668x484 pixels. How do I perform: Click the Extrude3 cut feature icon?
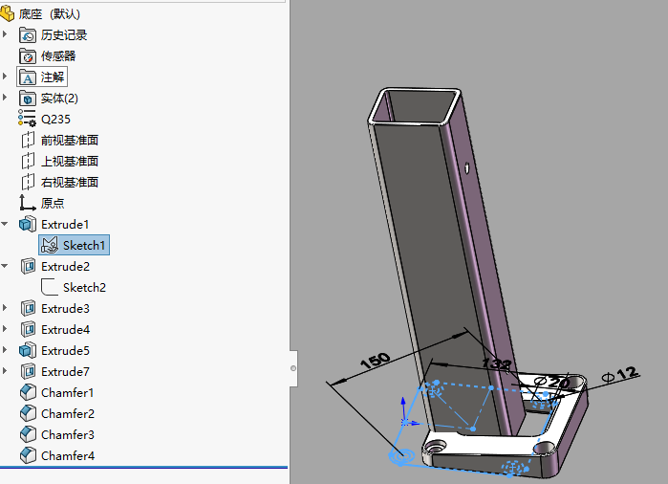pyautogui.click(x=28, y=308)
